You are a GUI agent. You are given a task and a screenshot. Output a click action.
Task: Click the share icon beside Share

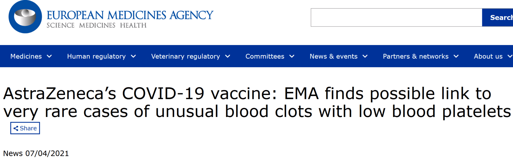coord(16,128)
